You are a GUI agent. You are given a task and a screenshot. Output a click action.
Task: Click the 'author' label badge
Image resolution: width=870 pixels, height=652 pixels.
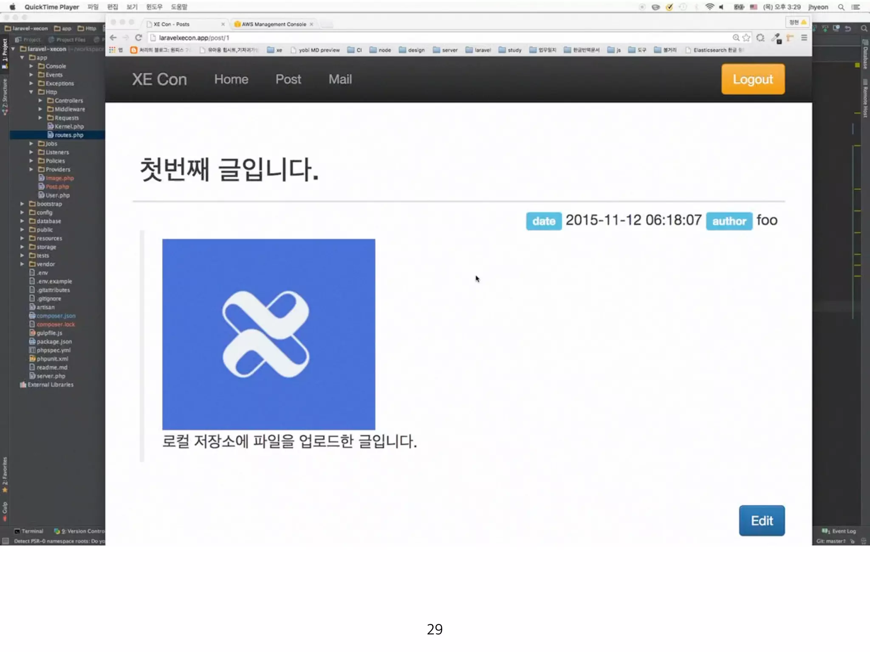[x=729, y=221]
